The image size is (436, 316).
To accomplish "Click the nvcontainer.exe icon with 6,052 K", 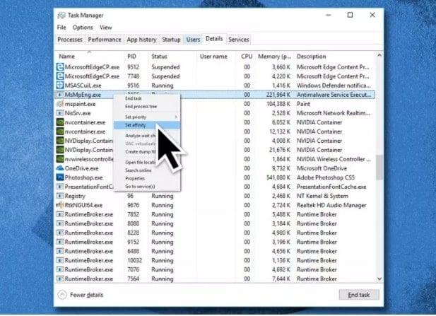I will tap(60, 122).
